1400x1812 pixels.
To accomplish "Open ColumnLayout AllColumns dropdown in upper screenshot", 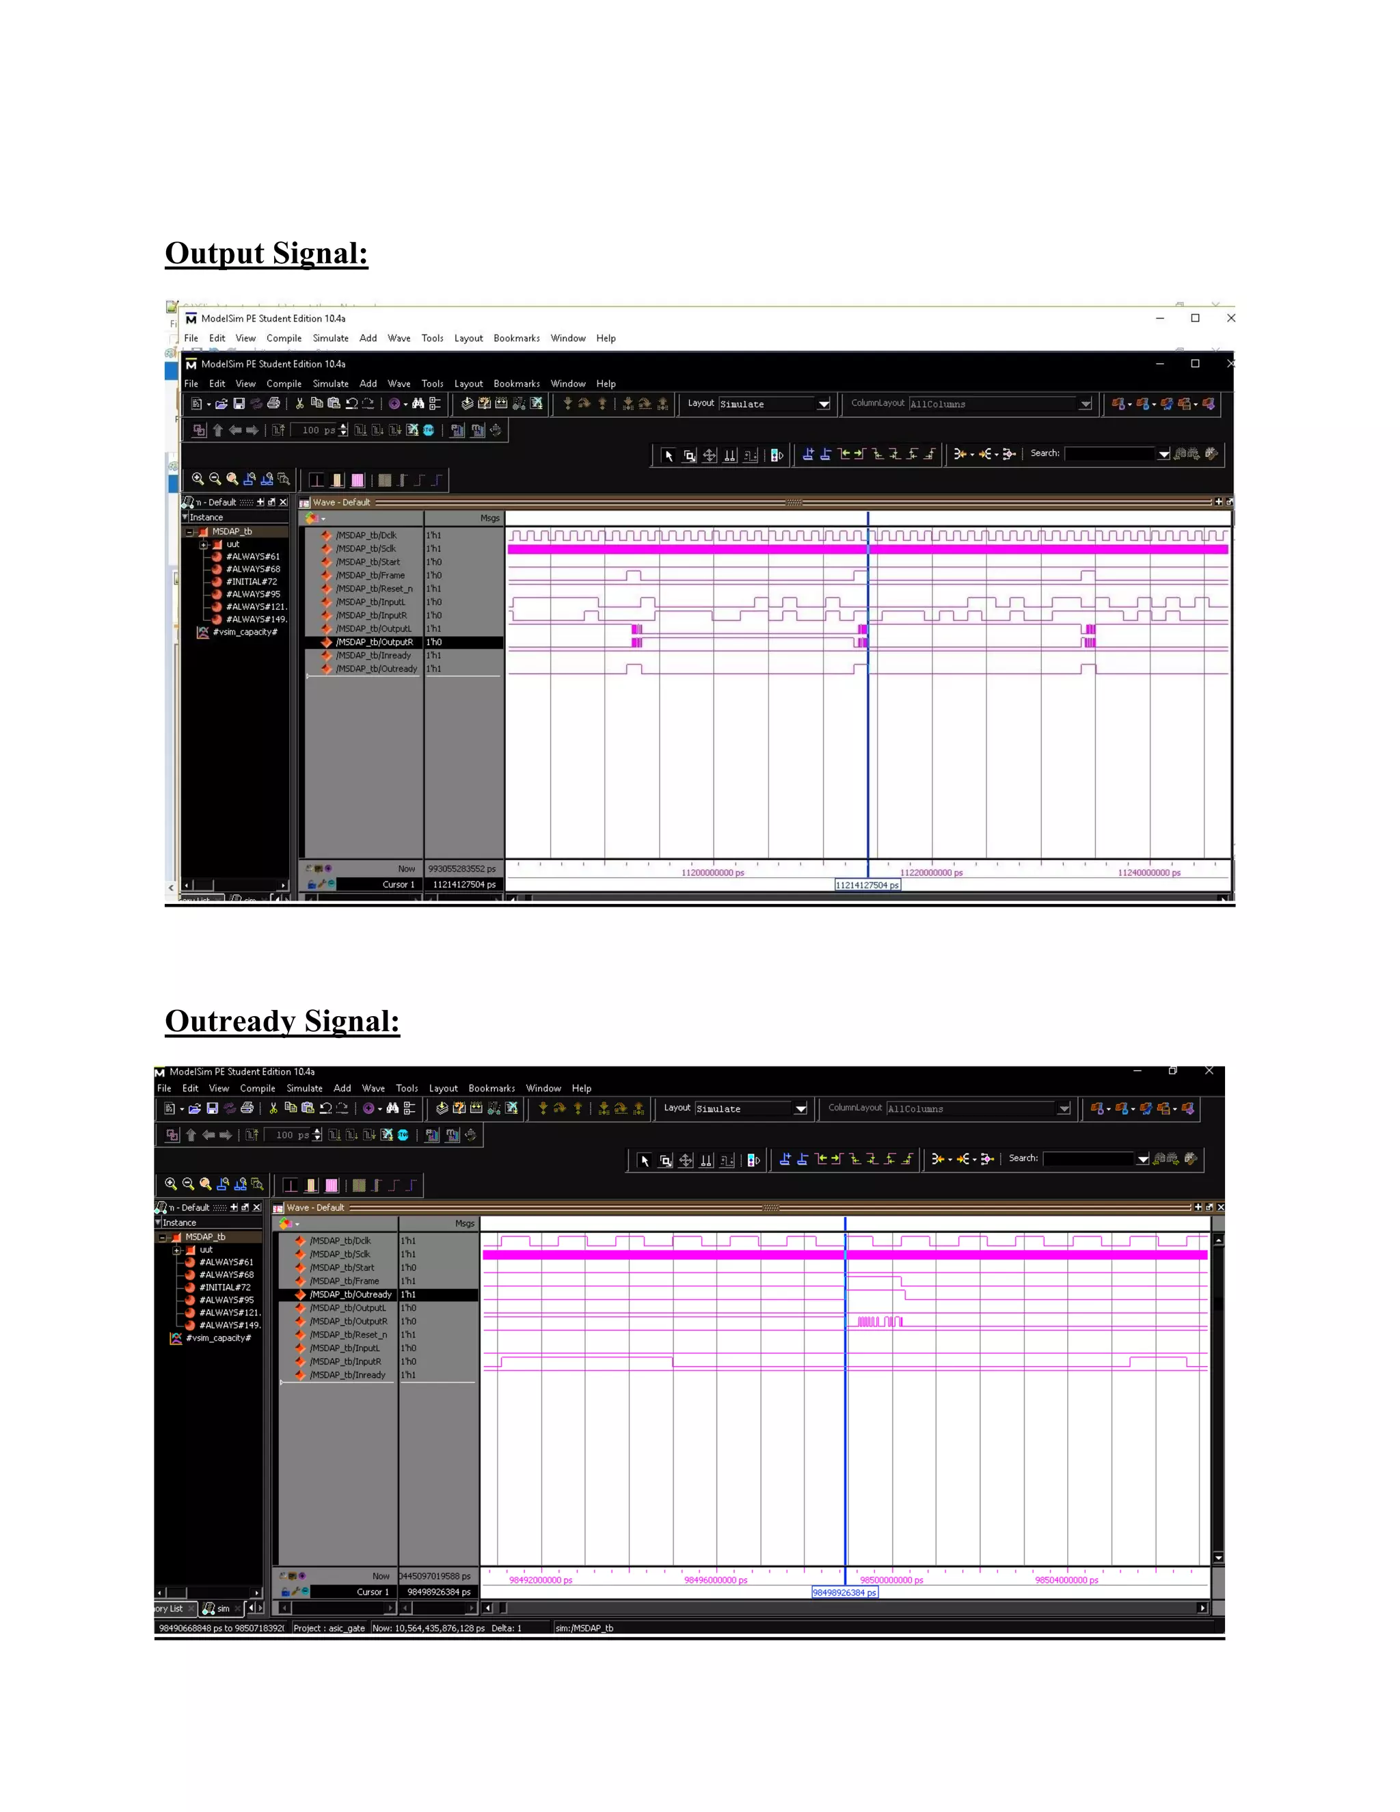I will click(x=1086, y=404).
